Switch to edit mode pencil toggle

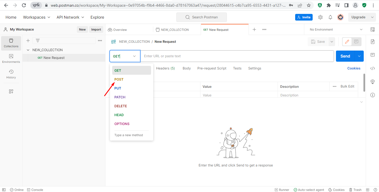click(347, 42)
